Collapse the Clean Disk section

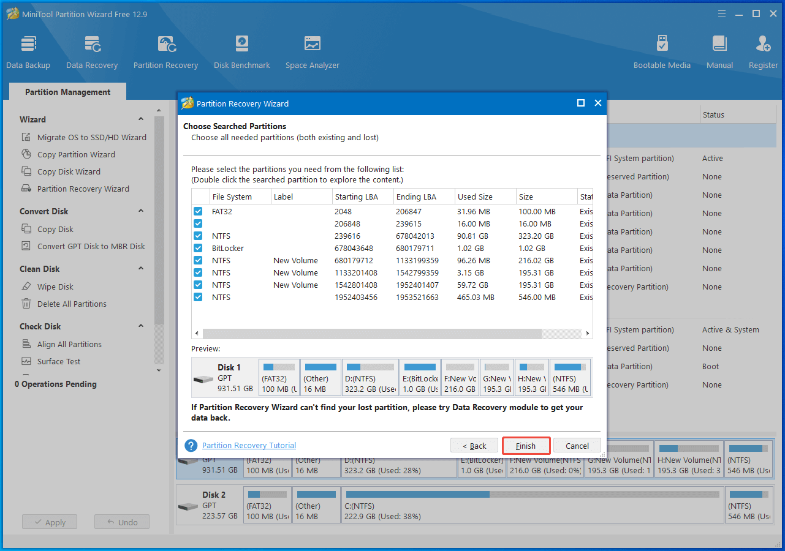click(x=141, y=269)
